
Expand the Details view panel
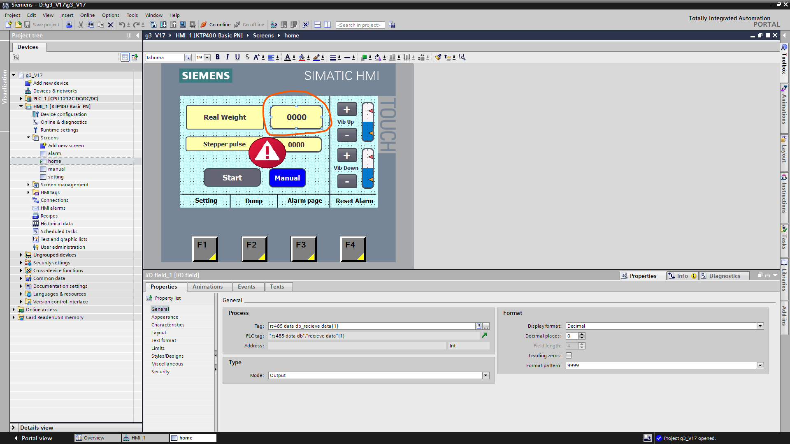pos(13,428)
